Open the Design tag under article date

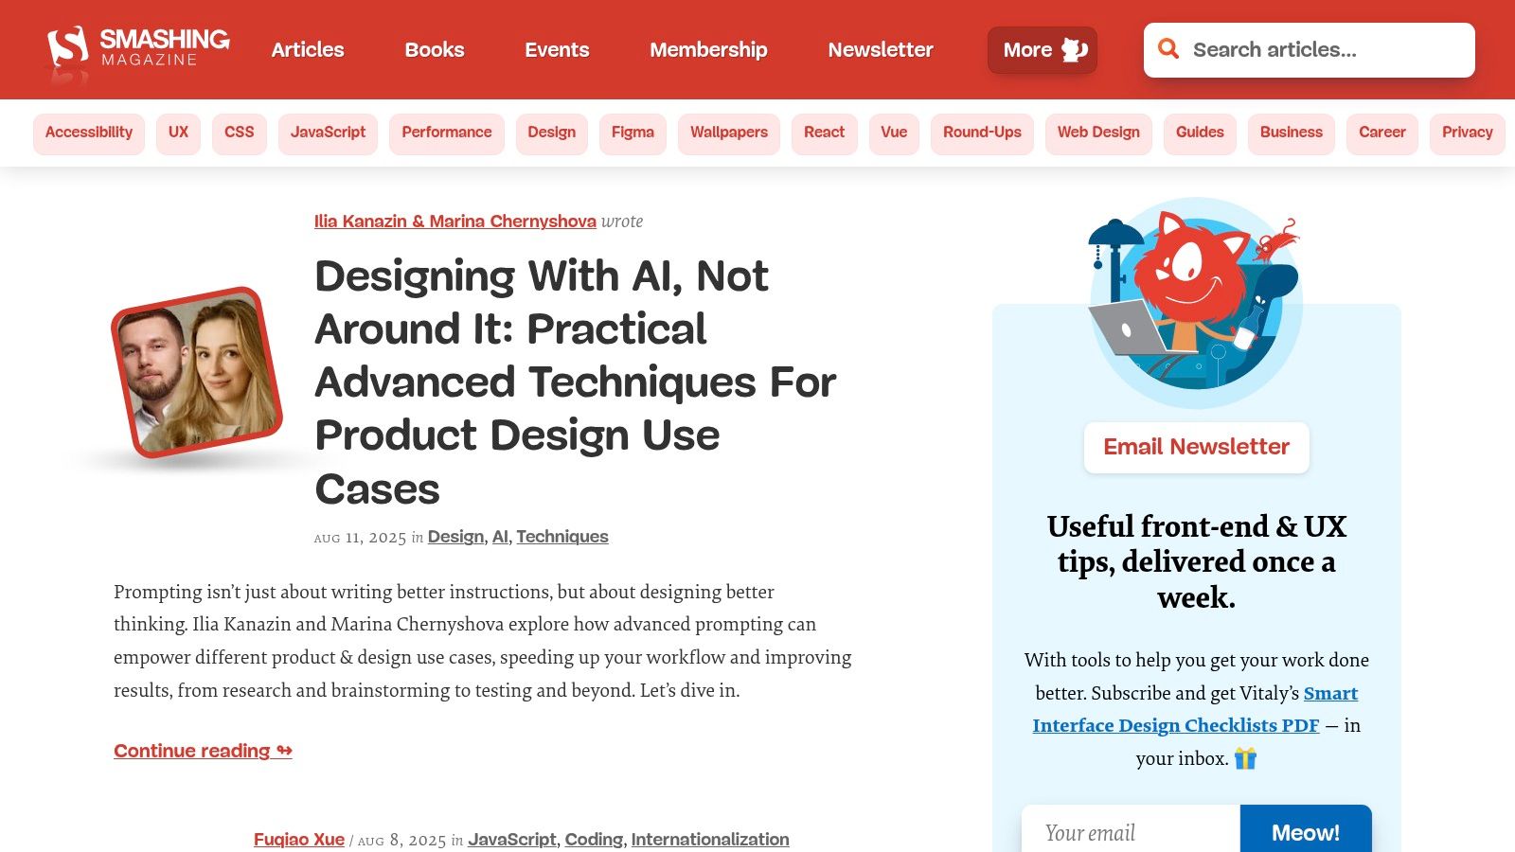455,537
